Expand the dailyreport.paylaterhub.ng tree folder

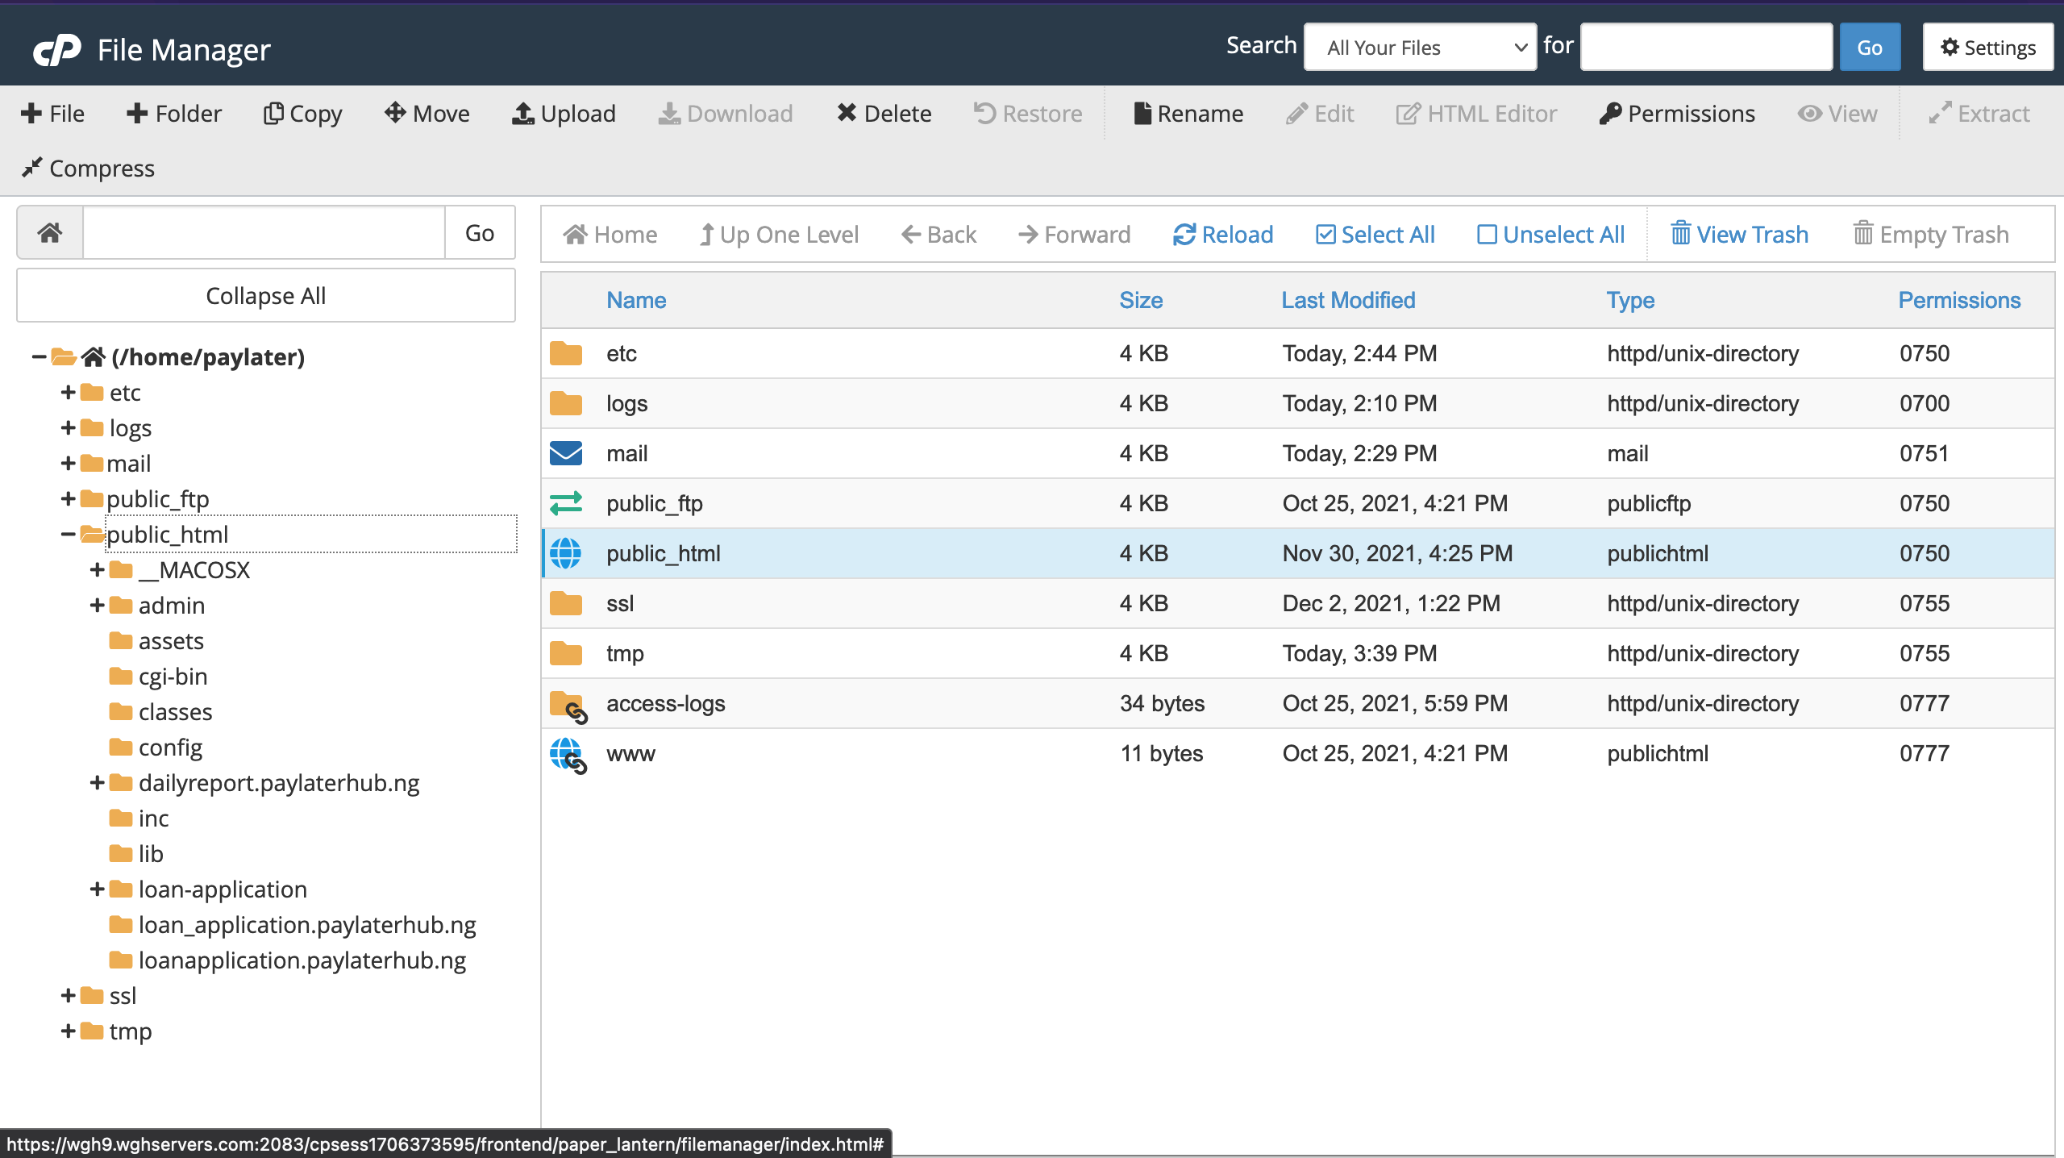click(x=97, y=782)
